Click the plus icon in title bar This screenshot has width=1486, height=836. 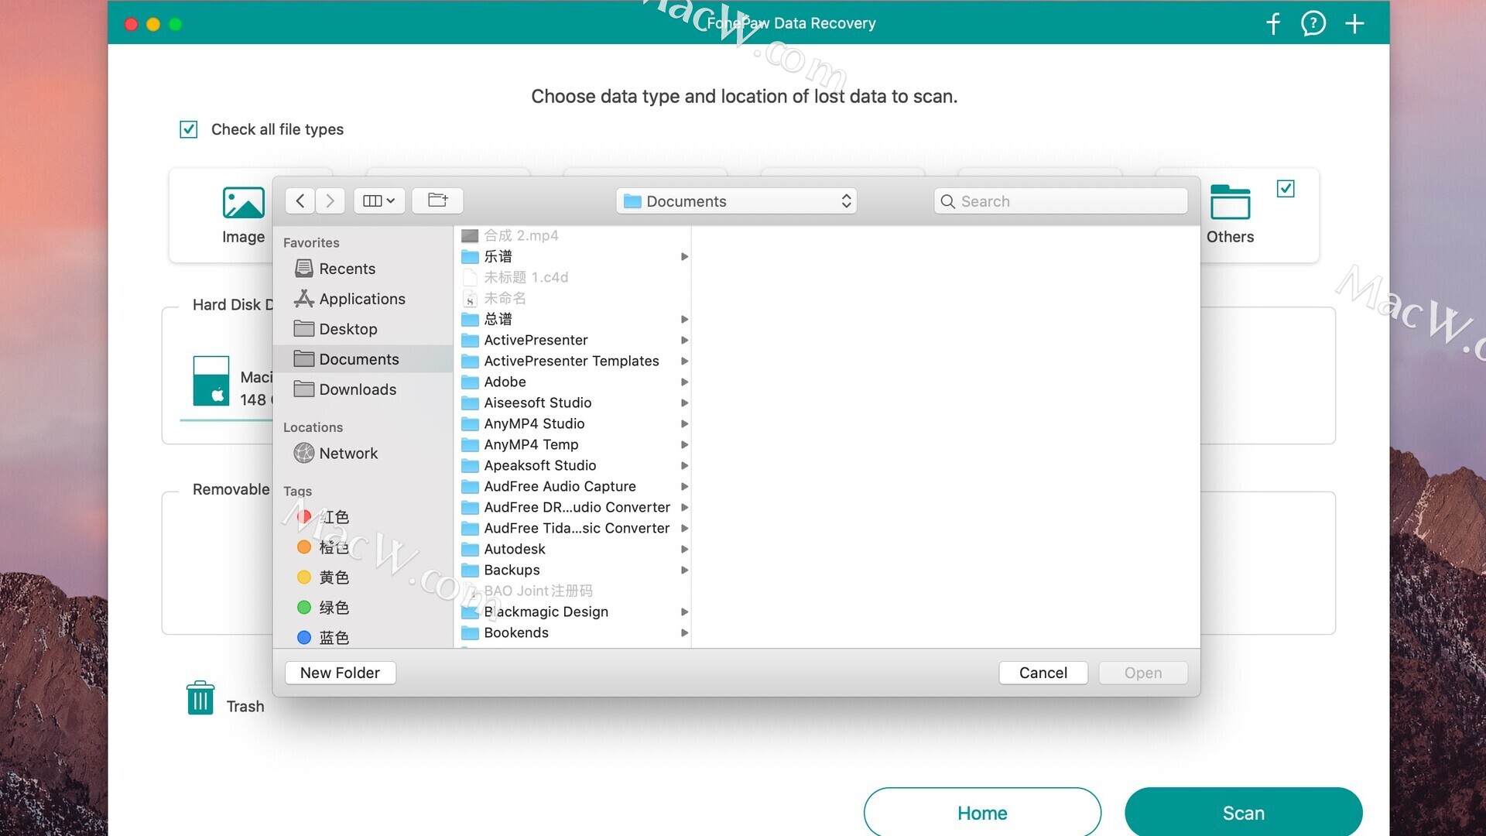point(1354,23)
